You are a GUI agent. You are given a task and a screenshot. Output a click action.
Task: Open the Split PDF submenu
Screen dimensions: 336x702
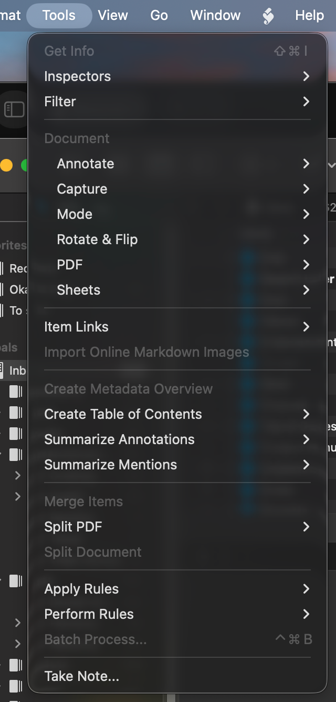click(x=73, y=527)
